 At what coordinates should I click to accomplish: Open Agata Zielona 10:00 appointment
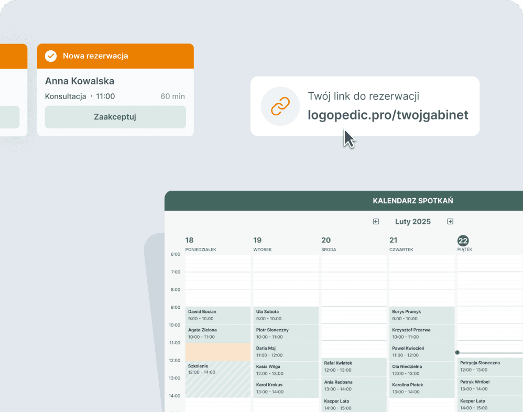[x=218, y=333]
